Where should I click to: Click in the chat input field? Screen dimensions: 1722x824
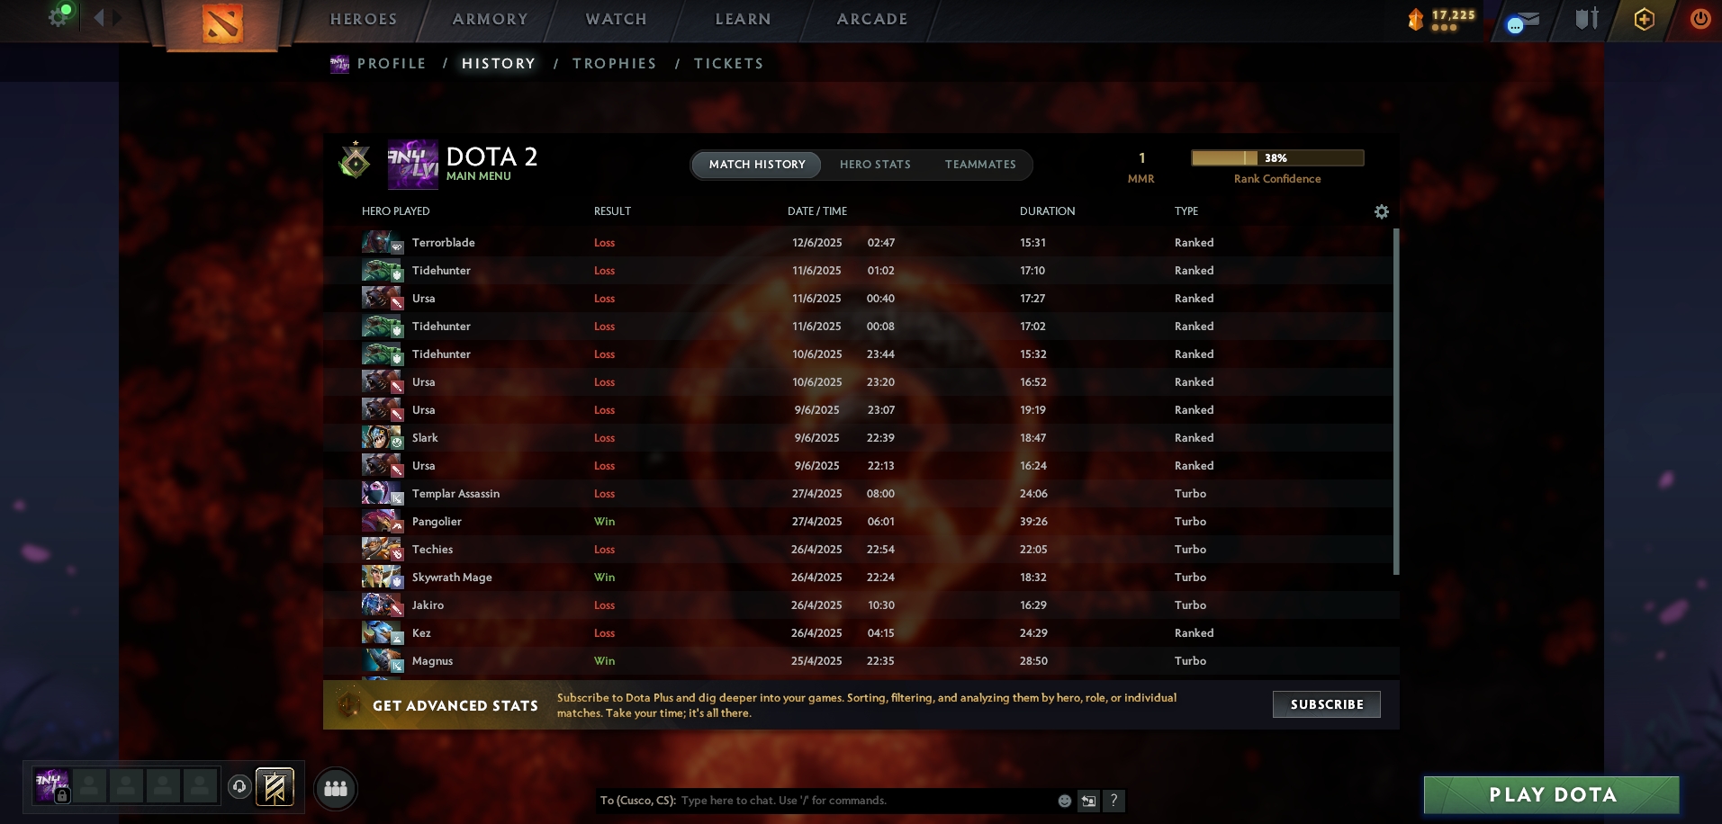(x=864, y=801)
